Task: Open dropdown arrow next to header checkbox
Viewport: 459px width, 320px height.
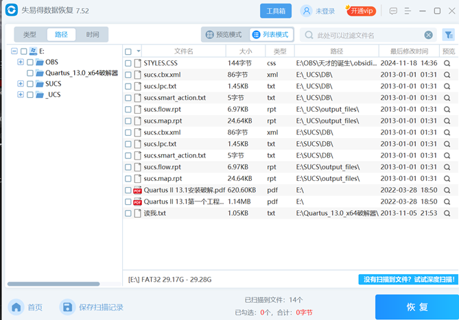Action: click(139, 51)
